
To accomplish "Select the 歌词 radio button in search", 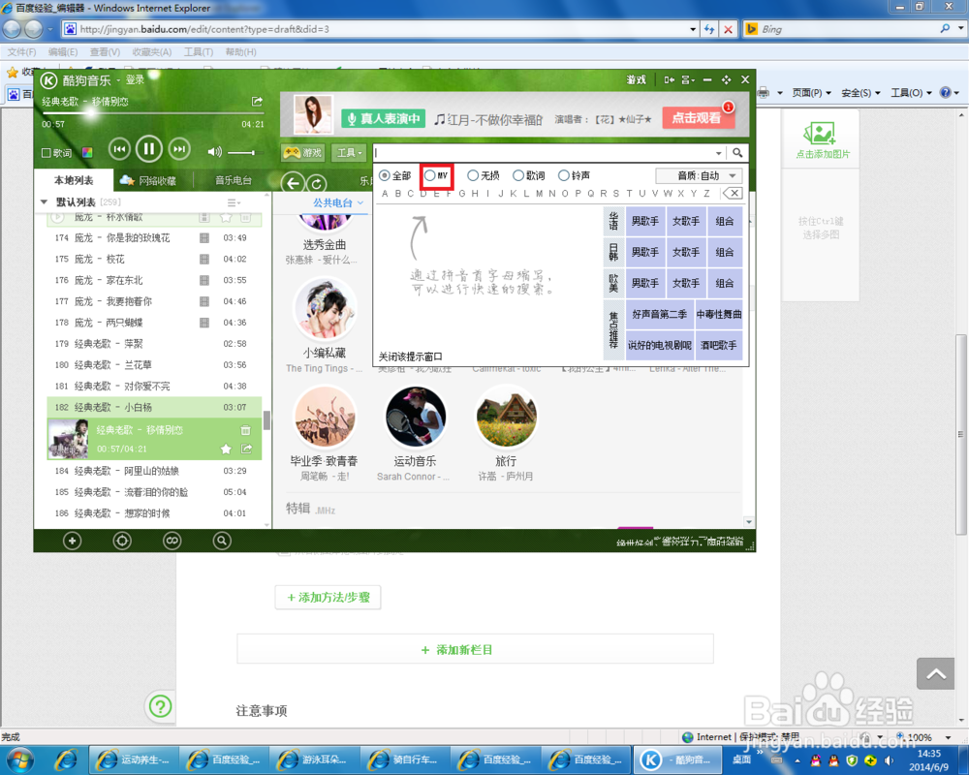I will coord(517,175).
